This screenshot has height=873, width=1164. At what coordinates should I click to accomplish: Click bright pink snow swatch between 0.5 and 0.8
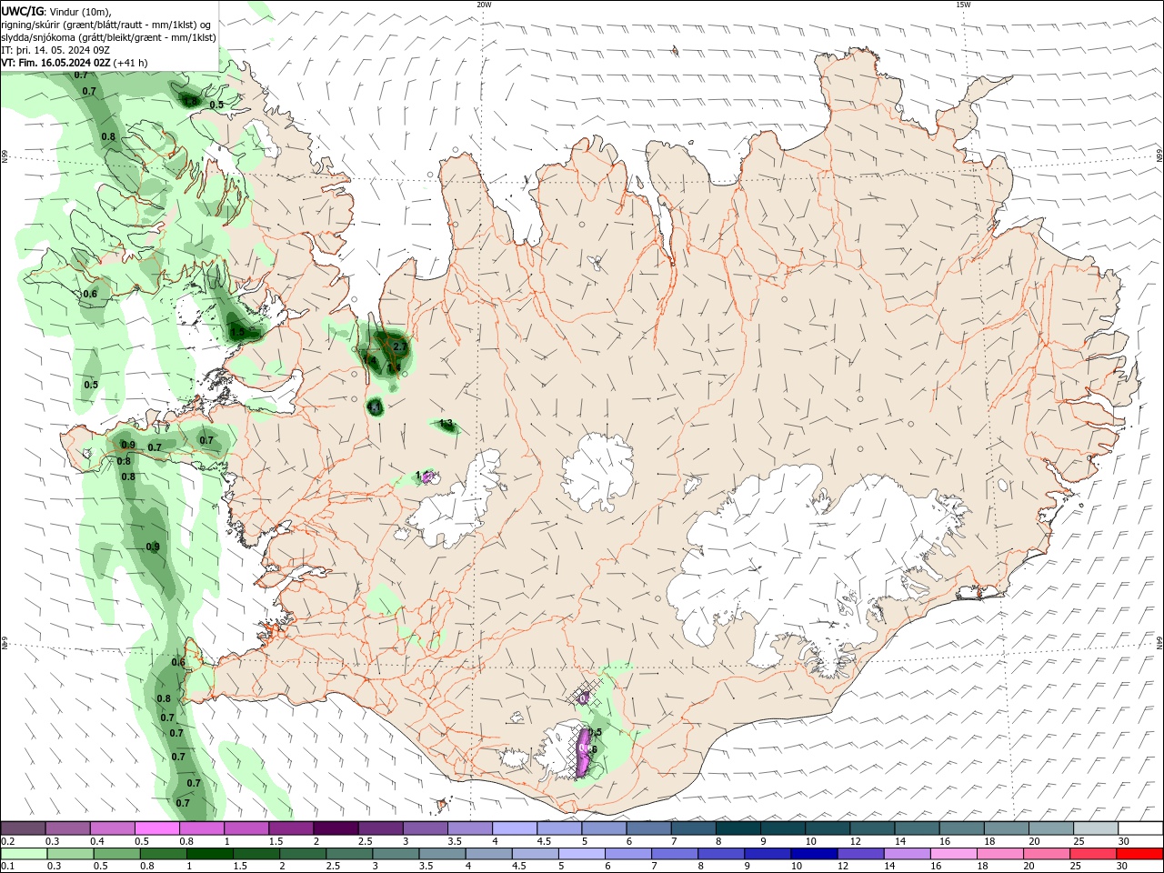tap(157, 828)
